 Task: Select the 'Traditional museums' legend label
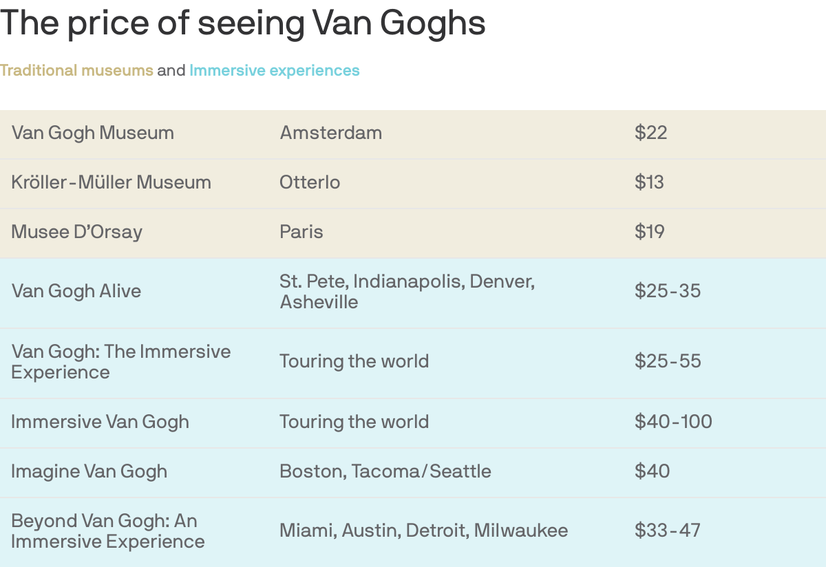(76, 71)
